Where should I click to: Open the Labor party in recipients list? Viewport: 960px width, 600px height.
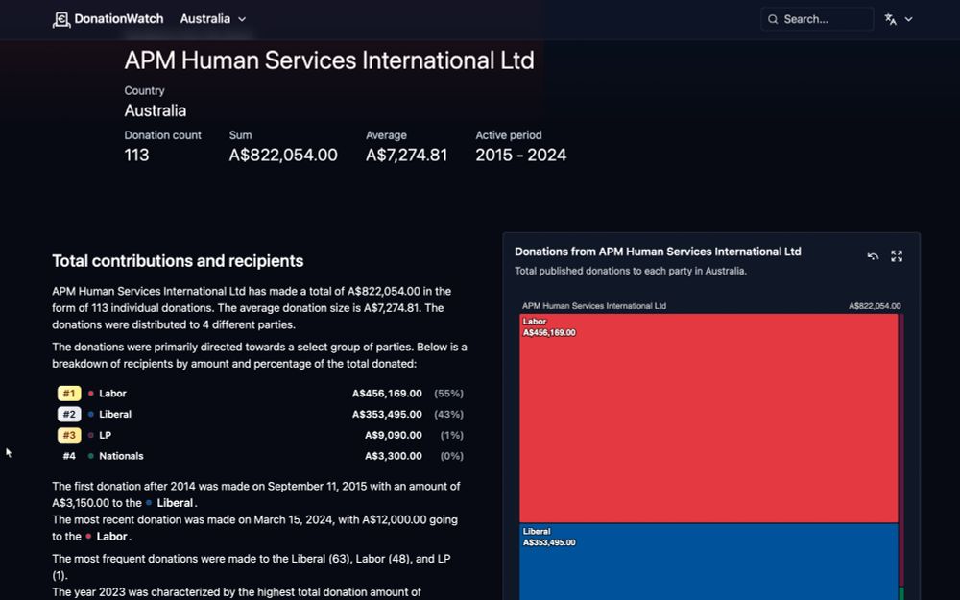pos(112,394)
